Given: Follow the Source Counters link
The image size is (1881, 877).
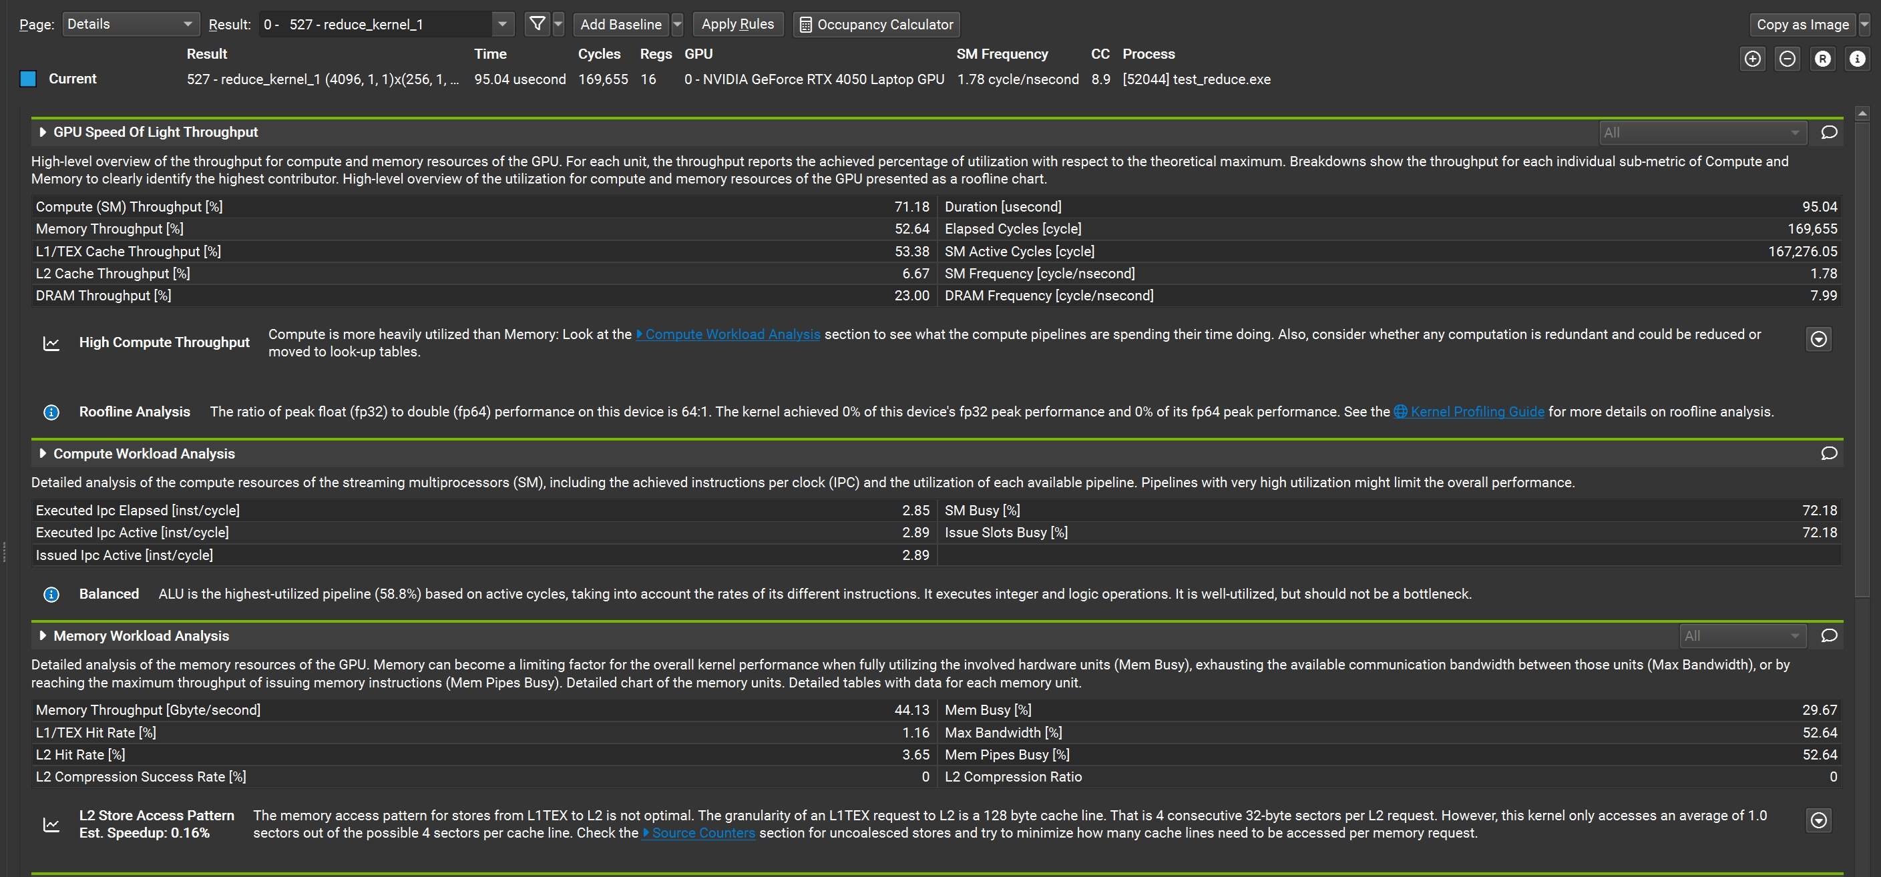Looking at the screenshot, I should (699, 832).
